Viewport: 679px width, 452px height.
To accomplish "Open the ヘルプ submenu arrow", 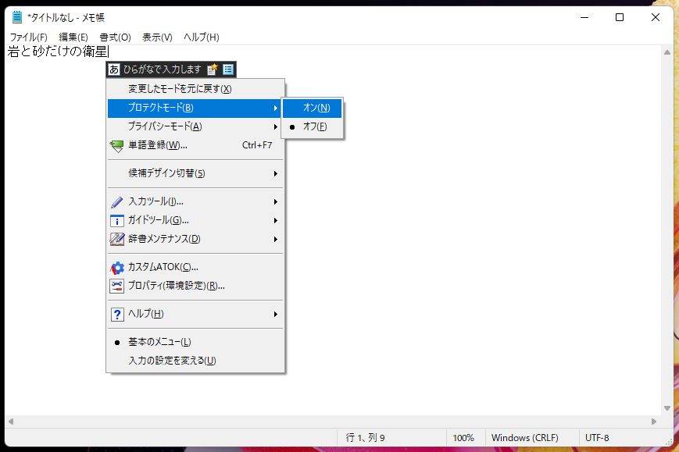I will click(275, 314).
